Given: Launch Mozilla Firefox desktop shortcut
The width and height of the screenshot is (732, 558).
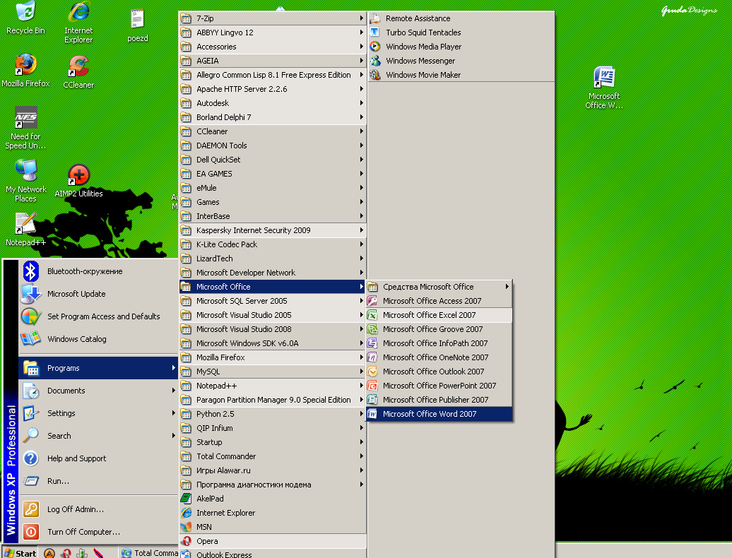Looking at the screenshot, I should (25, 70).
